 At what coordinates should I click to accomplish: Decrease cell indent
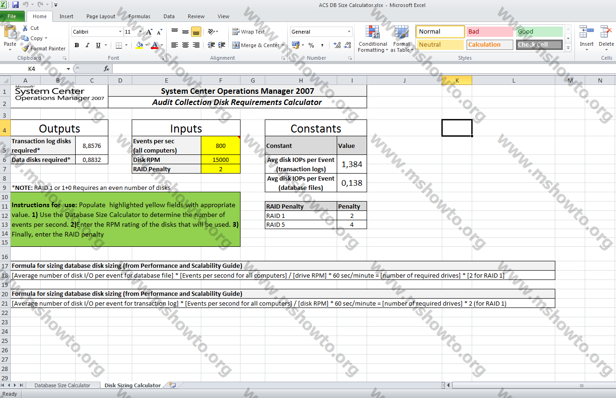(211, 45)
